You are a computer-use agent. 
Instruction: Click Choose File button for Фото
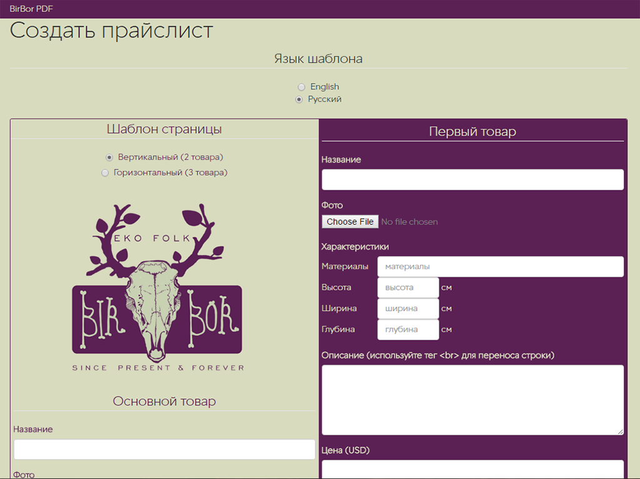pyautogui.click(x=350, y=222)
